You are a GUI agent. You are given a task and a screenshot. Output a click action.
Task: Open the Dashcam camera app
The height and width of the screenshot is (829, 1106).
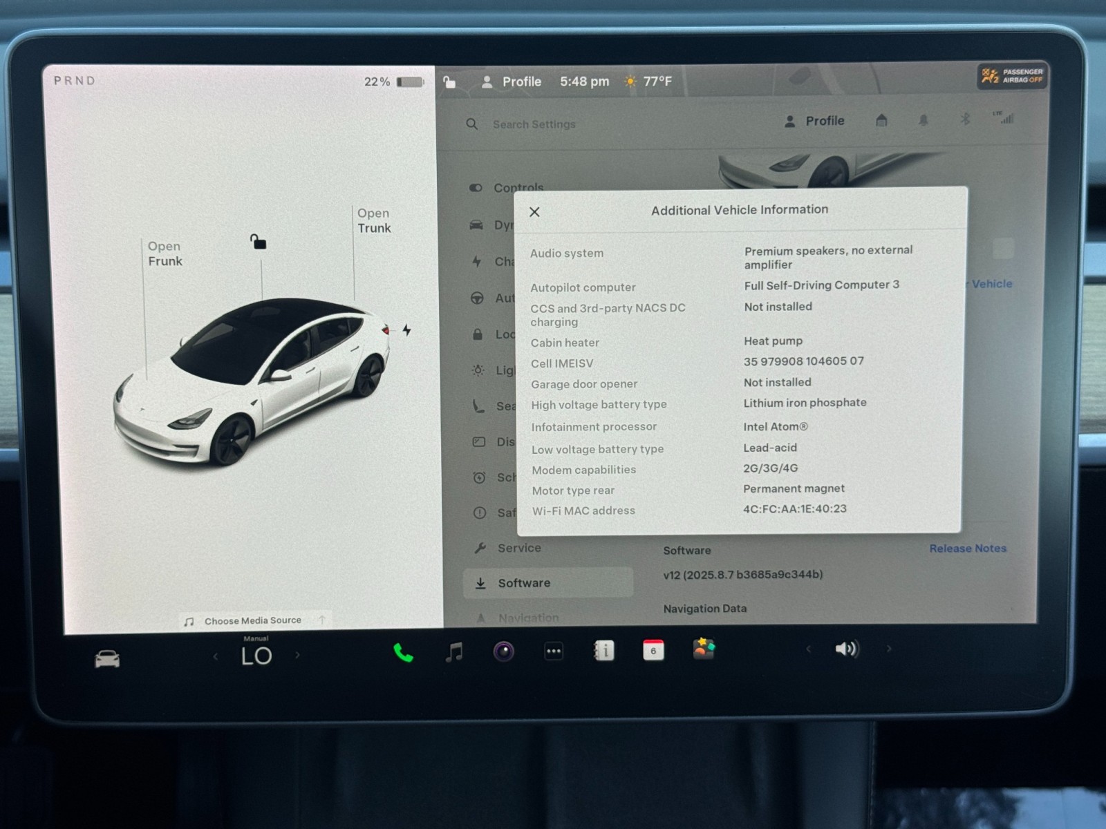point(503,651)
